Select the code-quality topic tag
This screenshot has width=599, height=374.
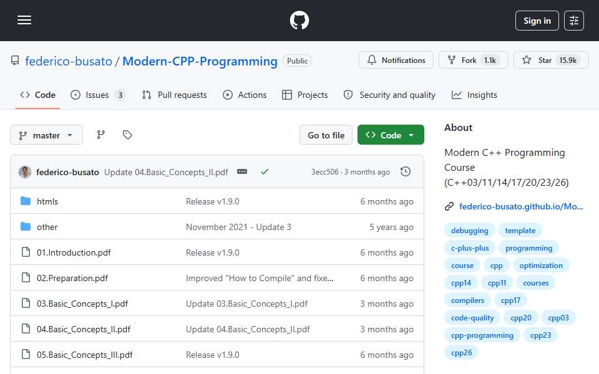coord(472,318)
